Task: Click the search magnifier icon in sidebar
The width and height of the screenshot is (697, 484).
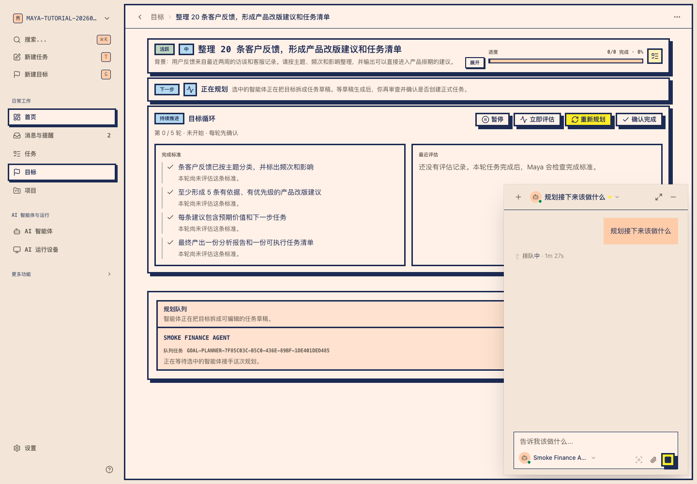Action: pyautogui.click(x=17, y=40)
